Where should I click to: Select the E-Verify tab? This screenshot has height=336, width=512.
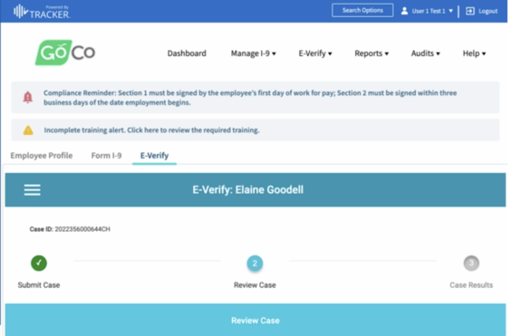click(154, 156)
